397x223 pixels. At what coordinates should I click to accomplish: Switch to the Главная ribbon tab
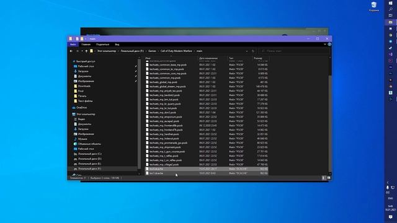(x=86, y=45)
